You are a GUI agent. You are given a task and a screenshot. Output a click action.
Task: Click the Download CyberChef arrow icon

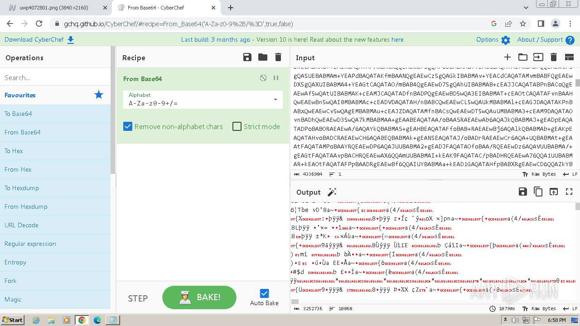click(x=71, y=40)
